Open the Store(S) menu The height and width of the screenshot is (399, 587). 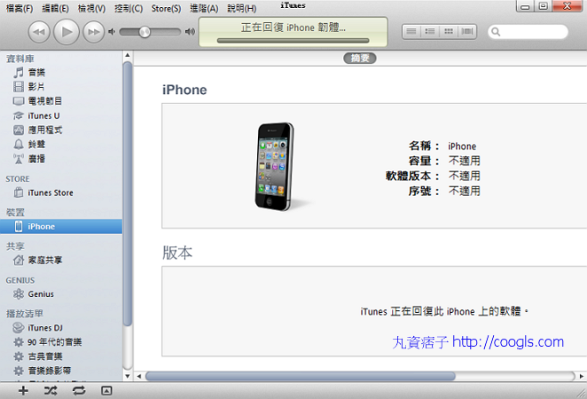coord(166,8)
